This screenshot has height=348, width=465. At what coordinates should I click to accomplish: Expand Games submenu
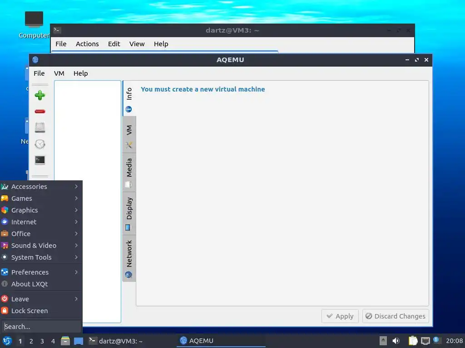41,198
